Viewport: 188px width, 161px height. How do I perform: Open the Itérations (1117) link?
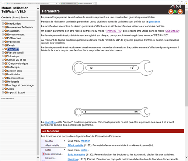coord(73,159)
